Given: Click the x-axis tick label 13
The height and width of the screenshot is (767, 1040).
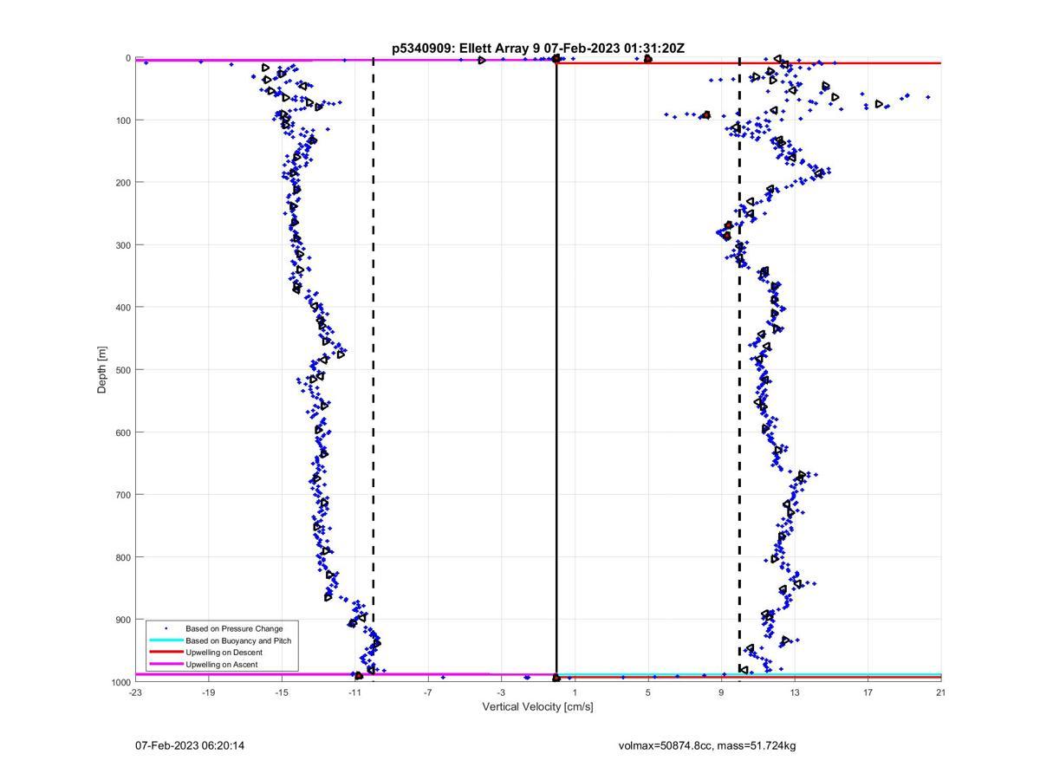Looking at the screenshot, I should coord(795,692).
